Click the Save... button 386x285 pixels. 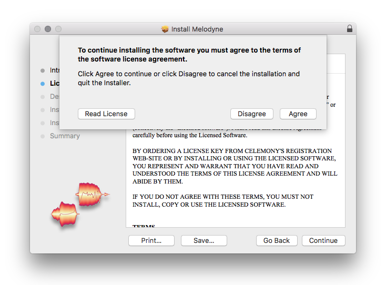204,240
